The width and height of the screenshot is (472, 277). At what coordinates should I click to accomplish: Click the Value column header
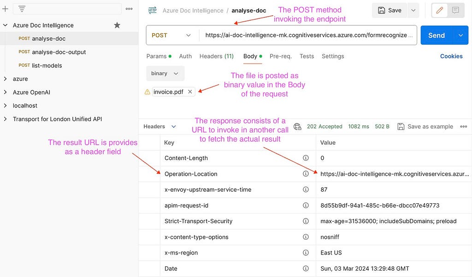click(x=328, y=142)
